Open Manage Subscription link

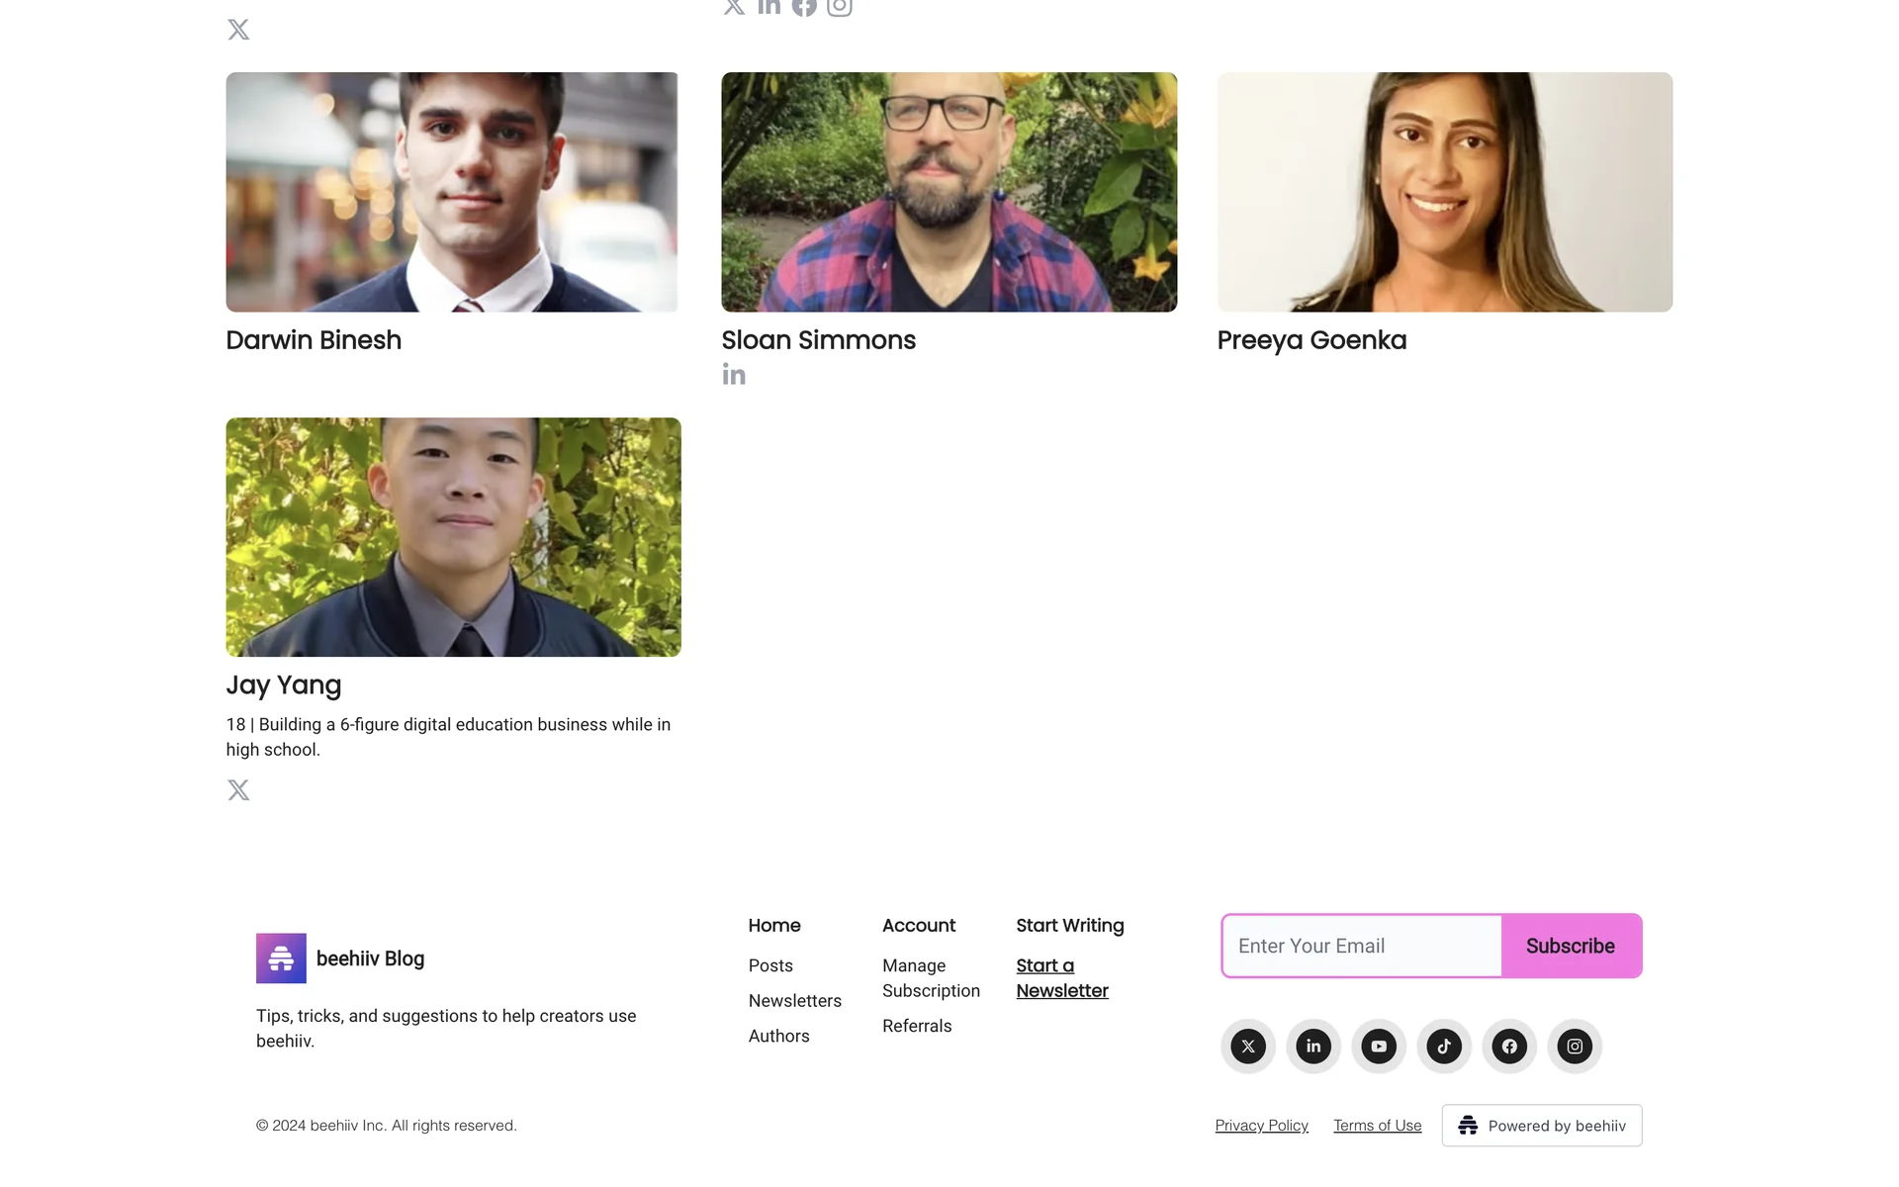[931, 978]
